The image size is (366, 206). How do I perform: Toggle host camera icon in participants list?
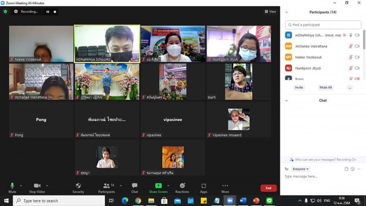click(357, 35)
